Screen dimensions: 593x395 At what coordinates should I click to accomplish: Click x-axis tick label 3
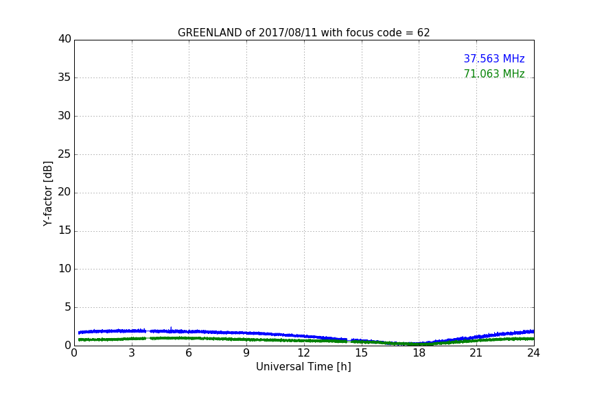(132, 353)
